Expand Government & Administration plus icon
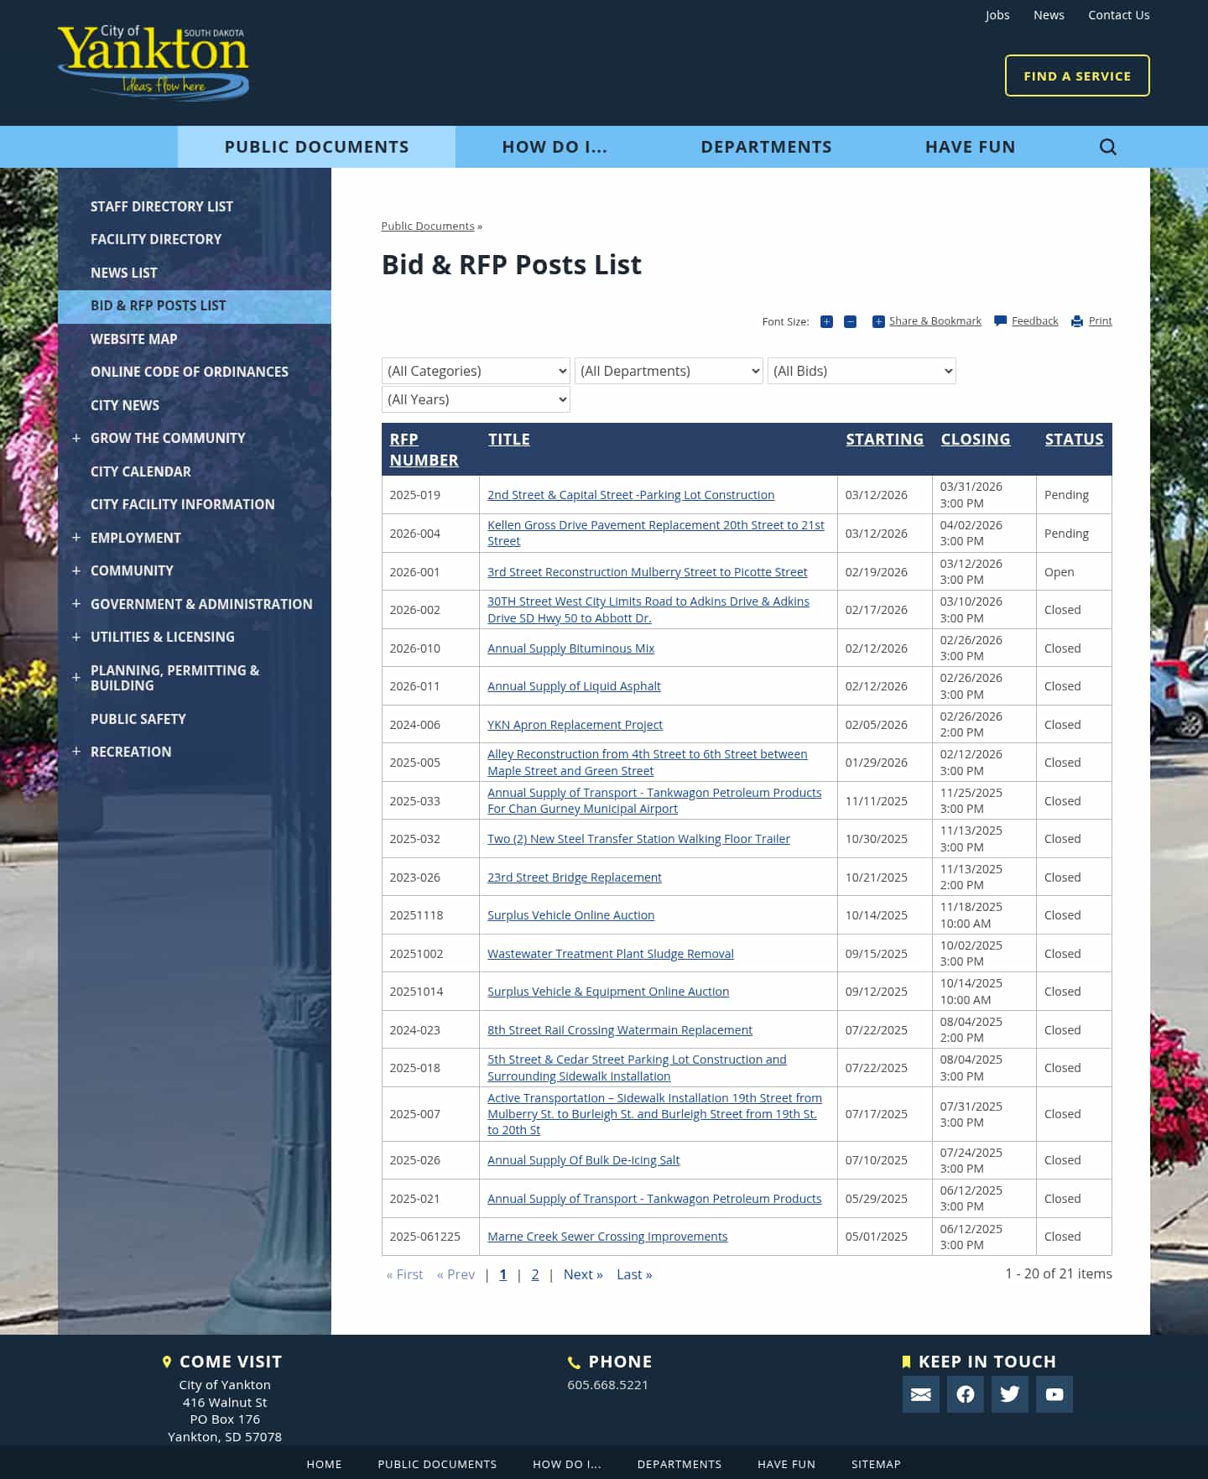Viewport: 1208px width, 1479px height. pos(76,604)
